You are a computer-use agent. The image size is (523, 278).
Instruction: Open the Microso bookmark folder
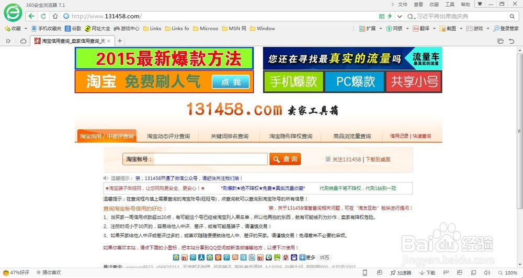(x=206, y=29)
